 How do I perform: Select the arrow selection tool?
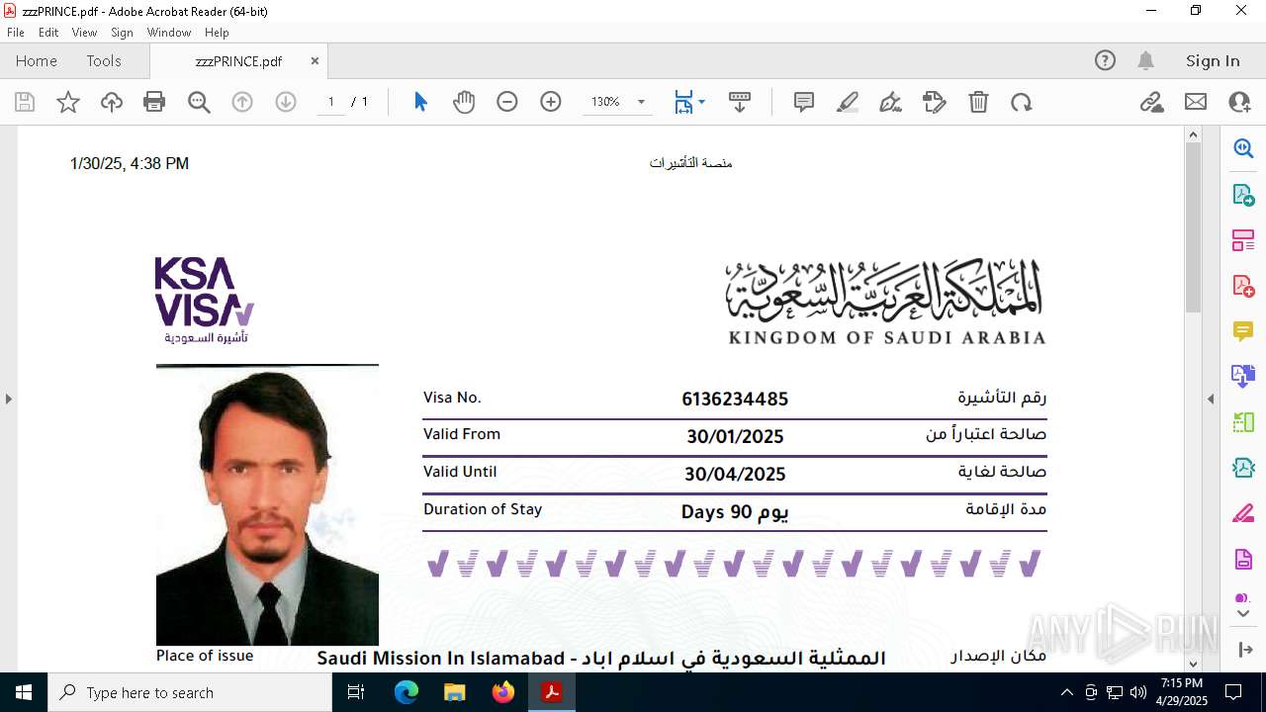pos(420,102)
